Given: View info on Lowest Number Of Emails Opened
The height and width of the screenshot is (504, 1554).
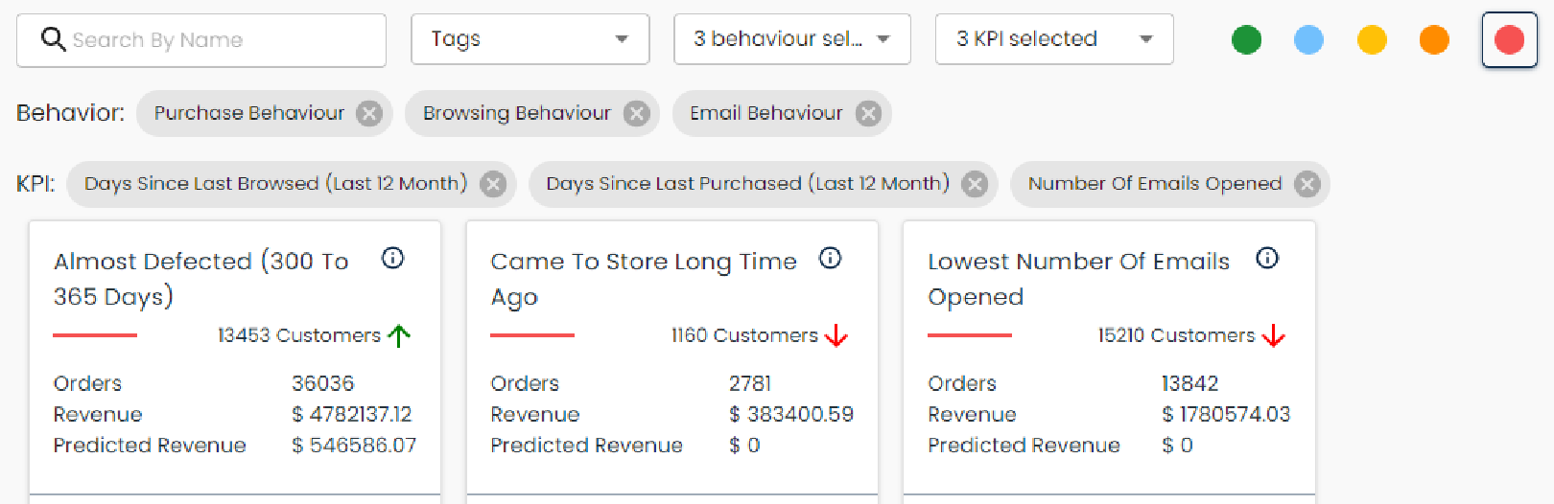Looking at the screenshot, I should (x=1267, y=258).
